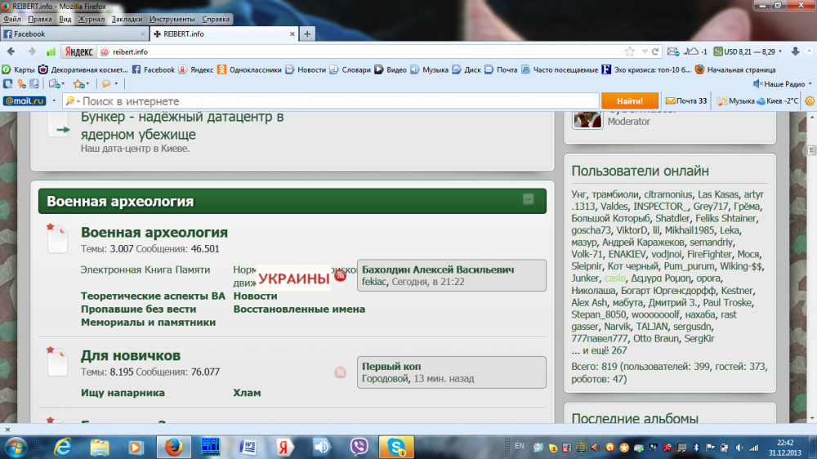Viewport: 817px width, 459px height.
Task: Open the Одноклассники bookmark
Action: (249, 69)
